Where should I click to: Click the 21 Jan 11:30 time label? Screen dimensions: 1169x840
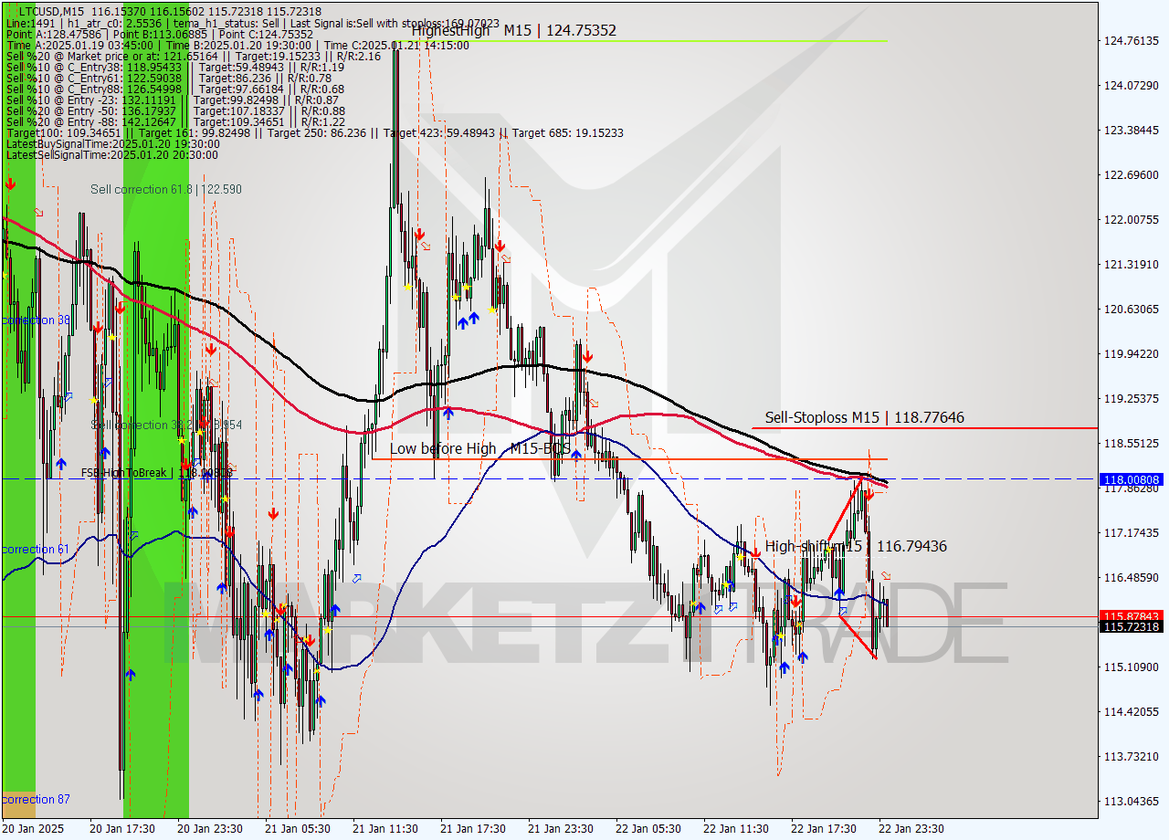click(385, 828)
